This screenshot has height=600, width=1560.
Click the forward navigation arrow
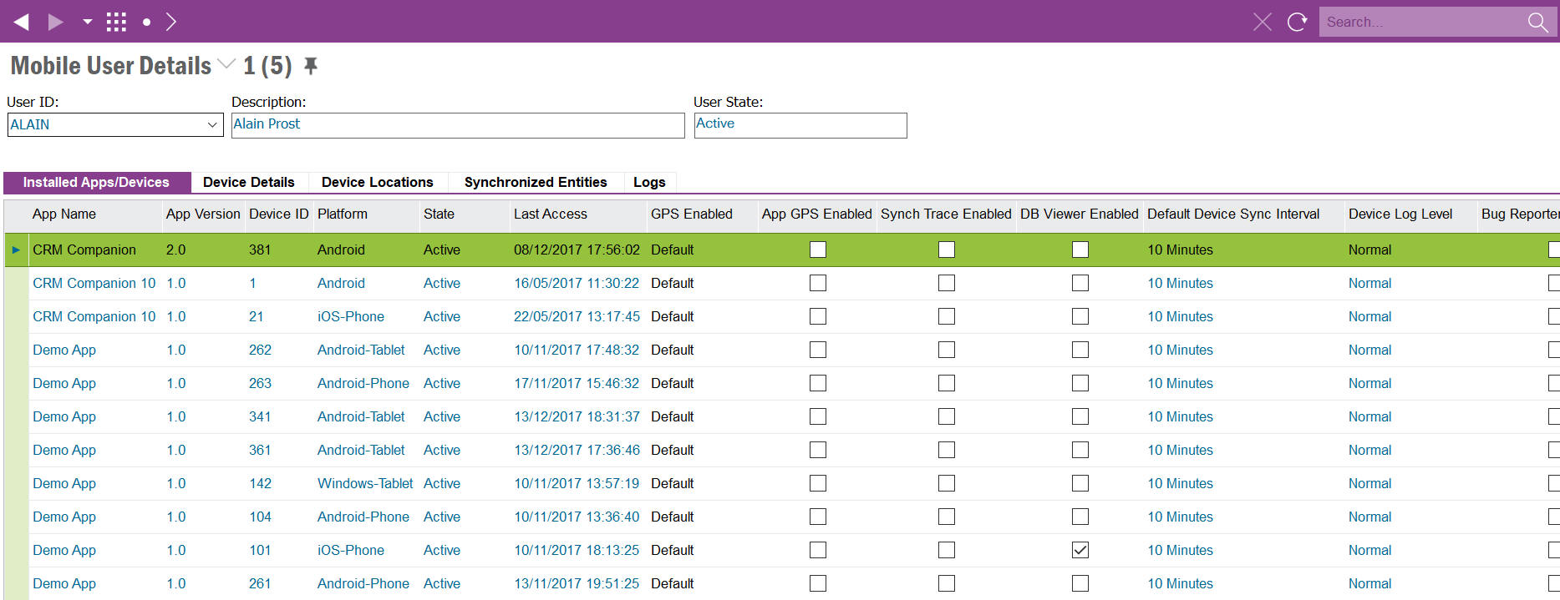pyautogui.click(x=55, y=22)
